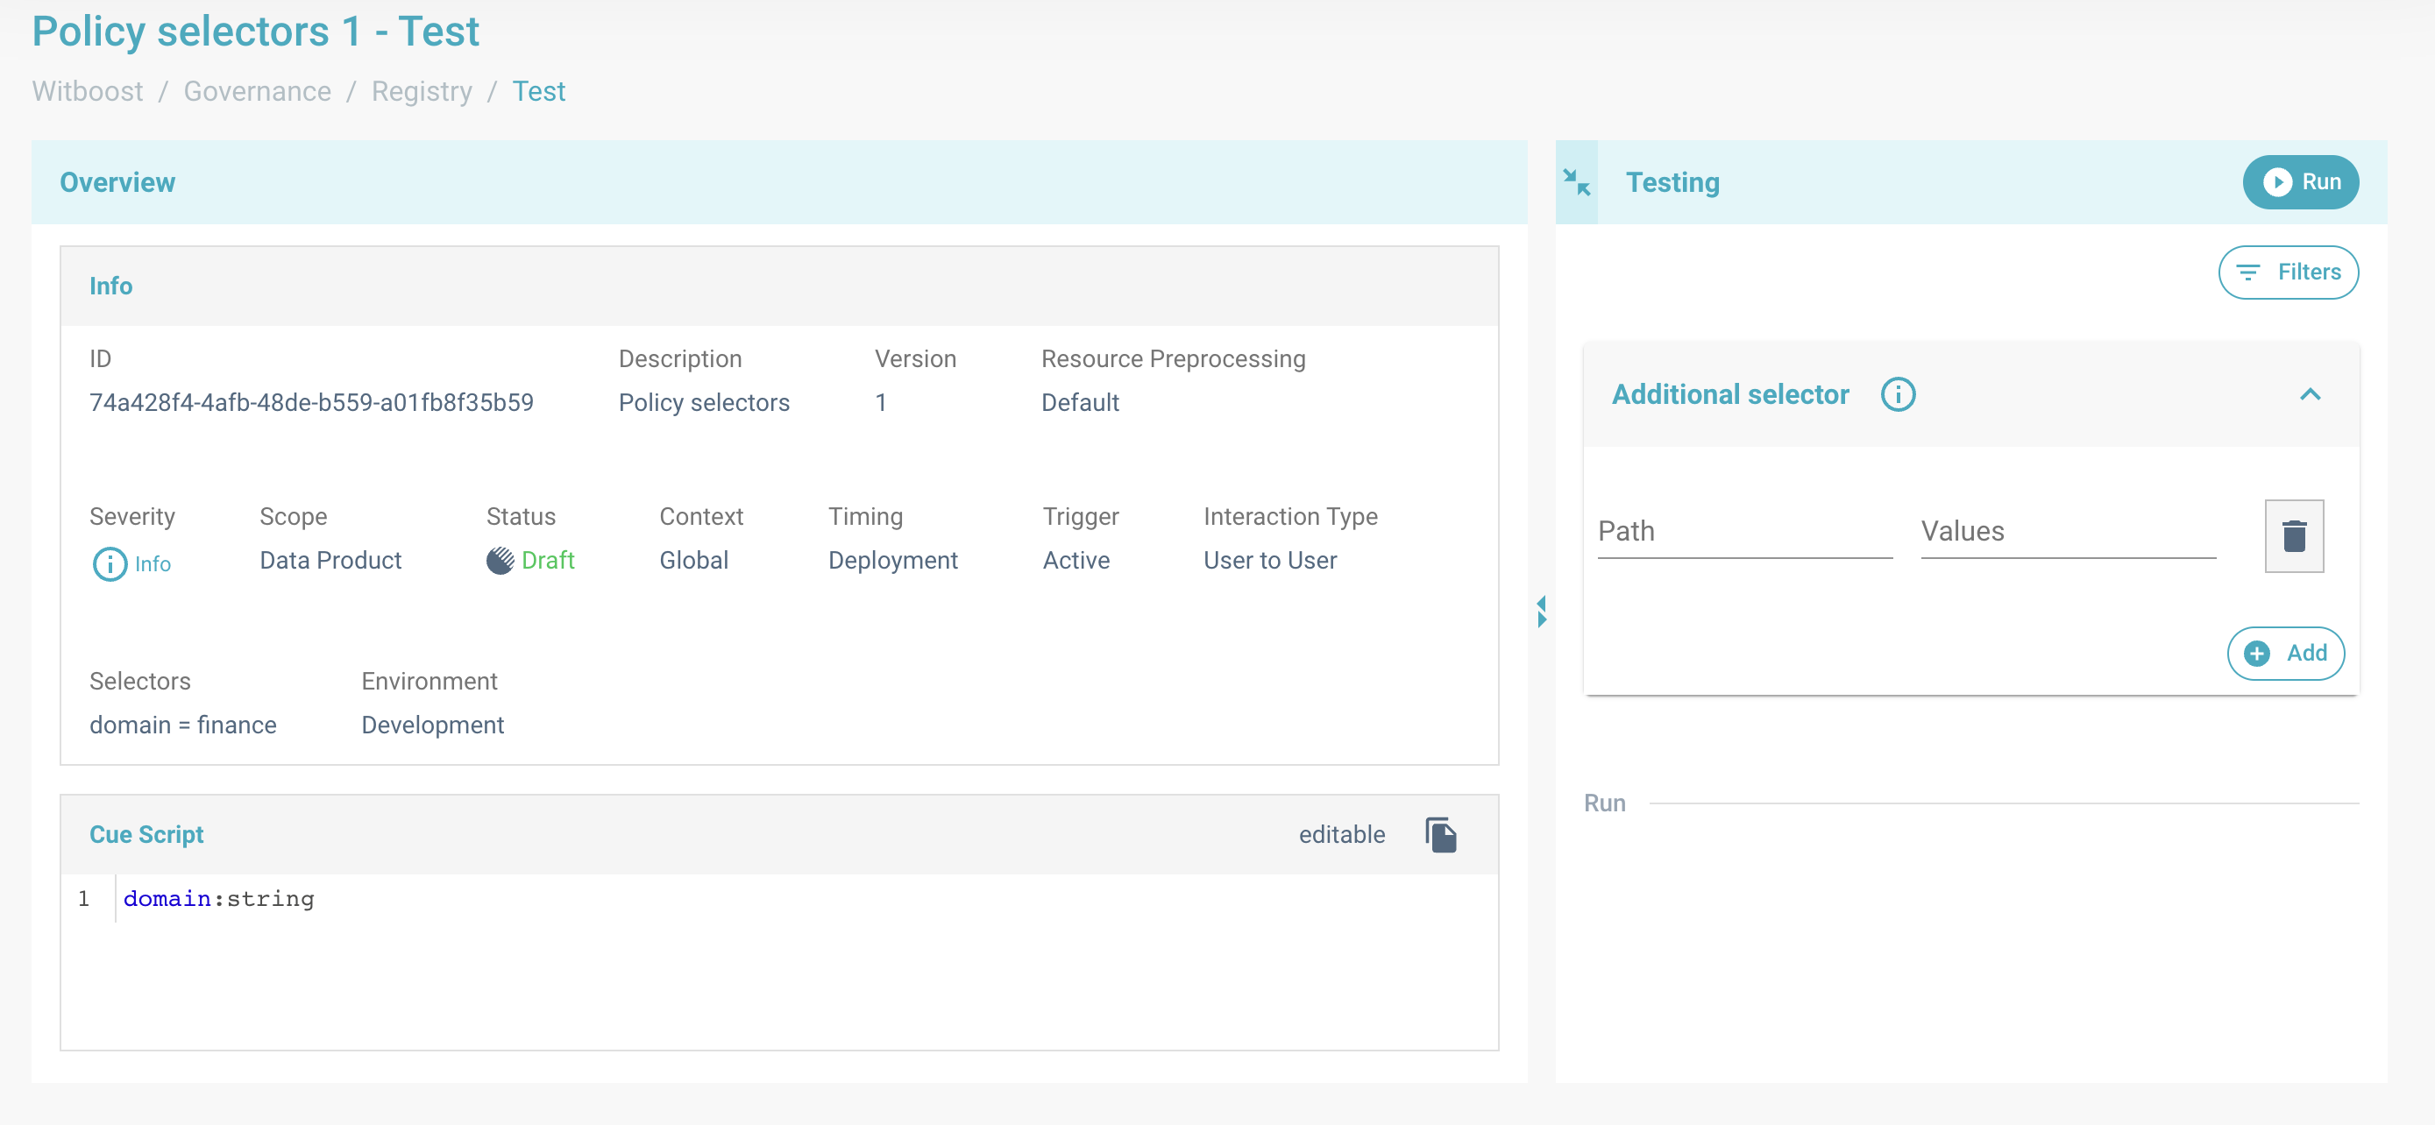Open the Filters options
2435x1125 pixels.
pos(2288,273)
